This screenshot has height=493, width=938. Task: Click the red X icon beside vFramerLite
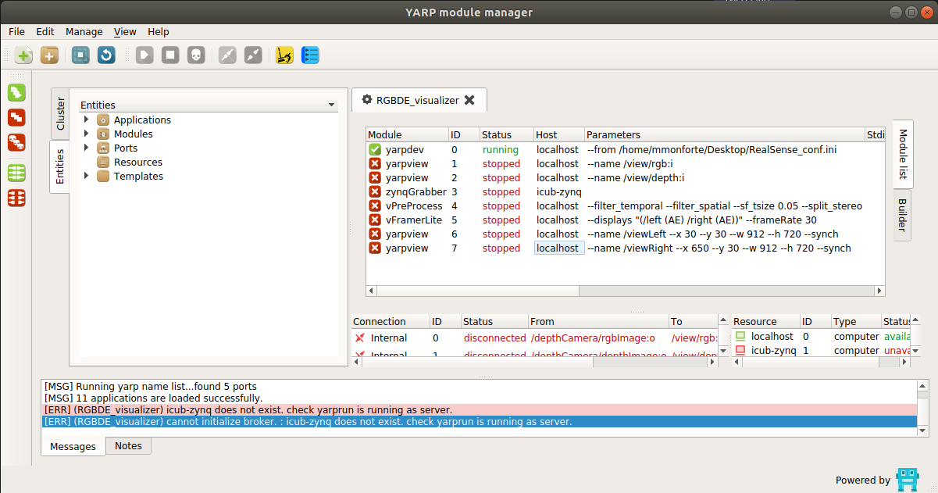click(x=375, y=220)
